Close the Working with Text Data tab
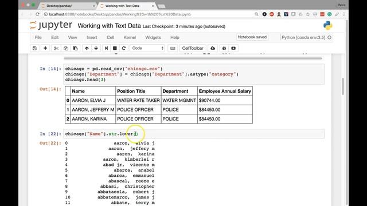The height and width of the screenshot is (206, 367). click(153, 6)
